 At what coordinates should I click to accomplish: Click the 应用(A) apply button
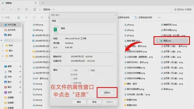click(x=110, y=102)
